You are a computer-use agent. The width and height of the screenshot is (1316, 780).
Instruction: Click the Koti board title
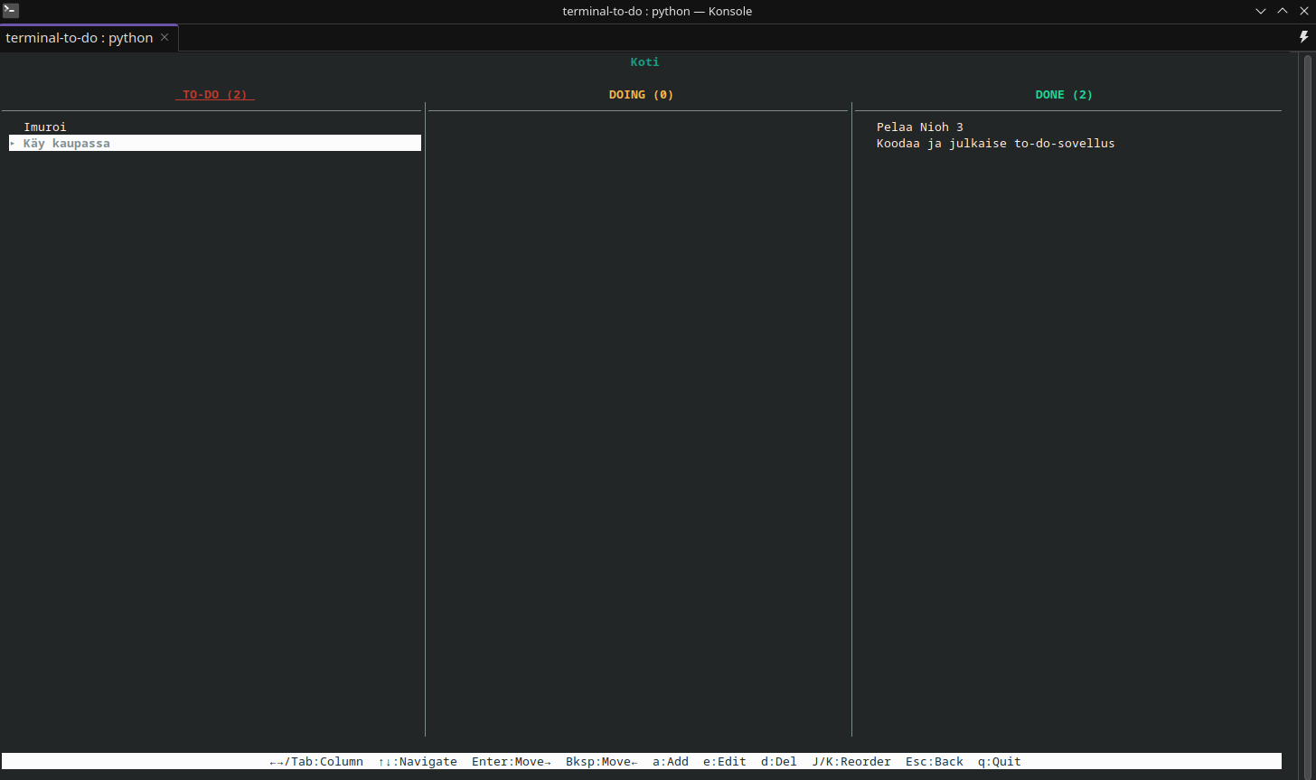tap(644, 62)
